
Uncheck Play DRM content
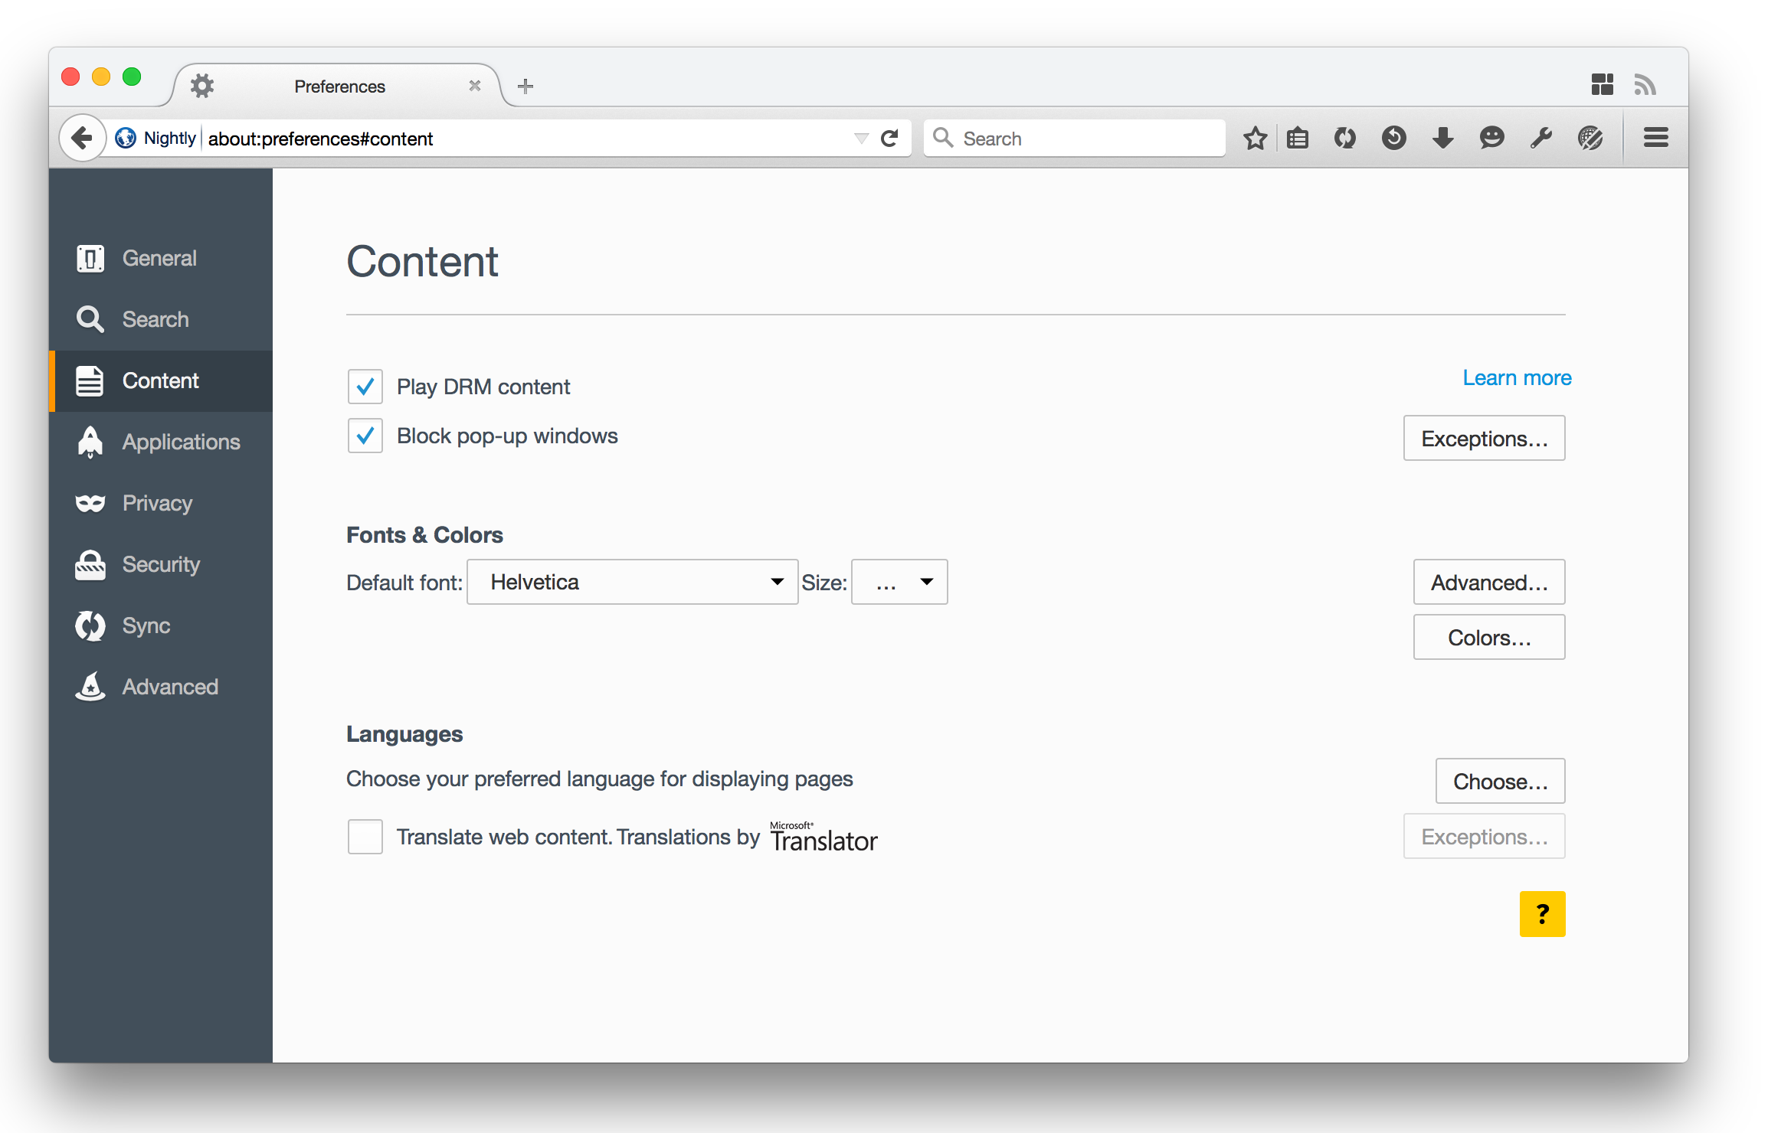pyautogui.click(x=365, y=387)
